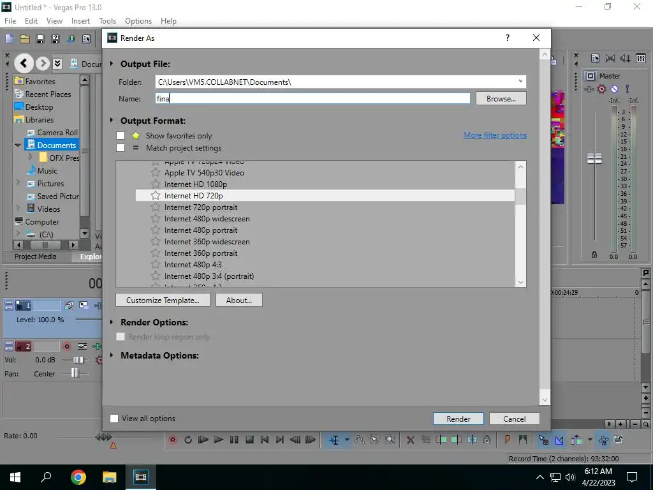653x490 pixels.
Task: Favorite the Internet HD 720p template star
Action: pyautogui.click(x=156, y=195)
